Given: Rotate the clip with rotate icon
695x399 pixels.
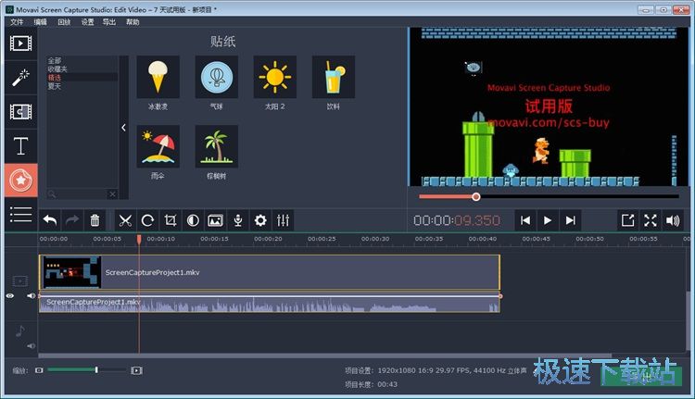Looking at the screenshot, I should (147, 220).
